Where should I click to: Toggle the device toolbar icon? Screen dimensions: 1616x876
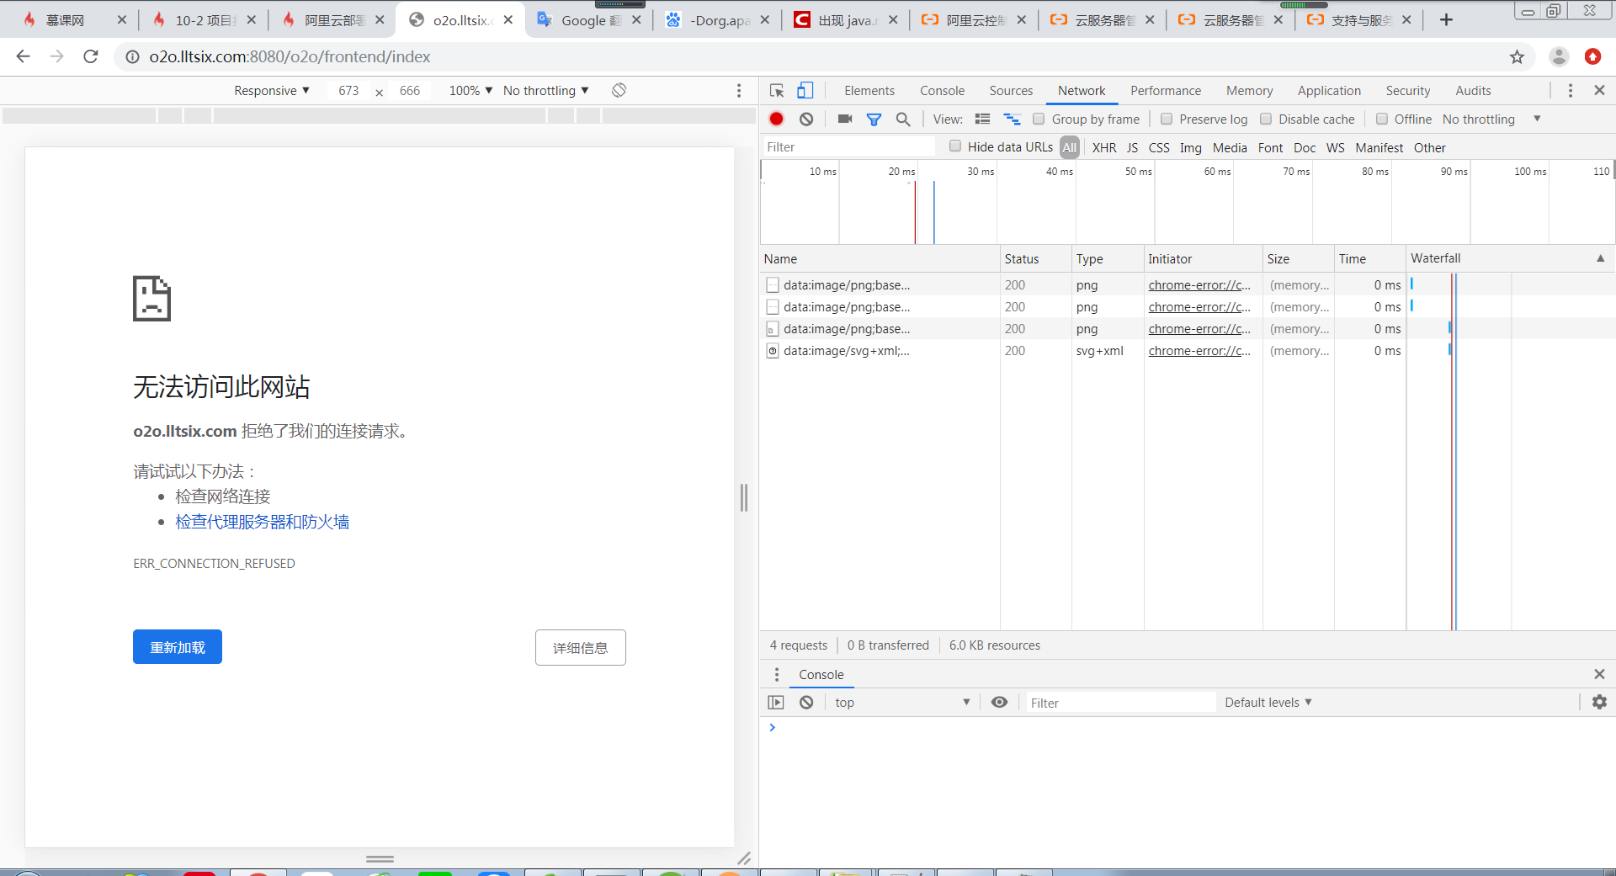tap(805, 91)
